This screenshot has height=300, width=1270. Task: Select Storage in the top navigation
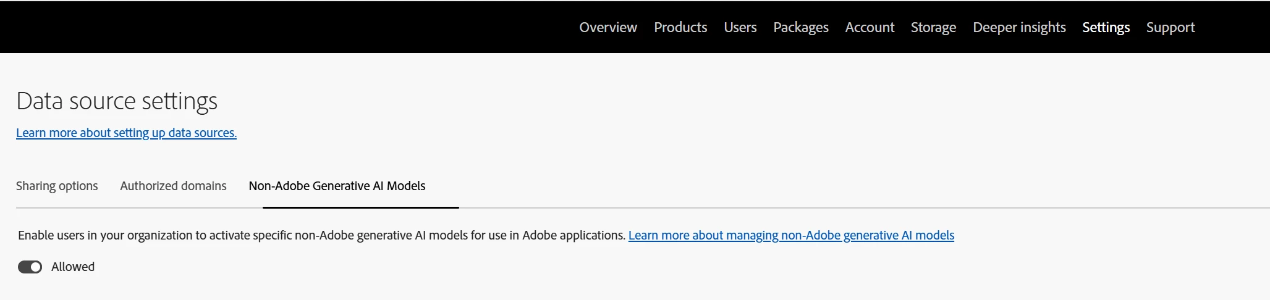click(x=933, y=27)
